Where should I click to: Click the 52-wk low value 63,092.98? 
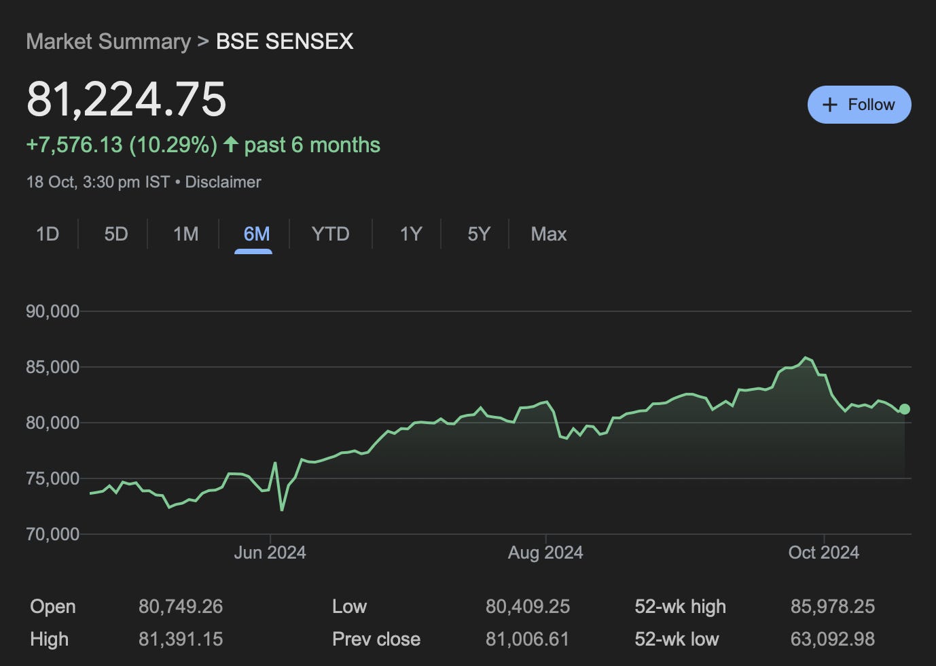click(x=833, y=639)
